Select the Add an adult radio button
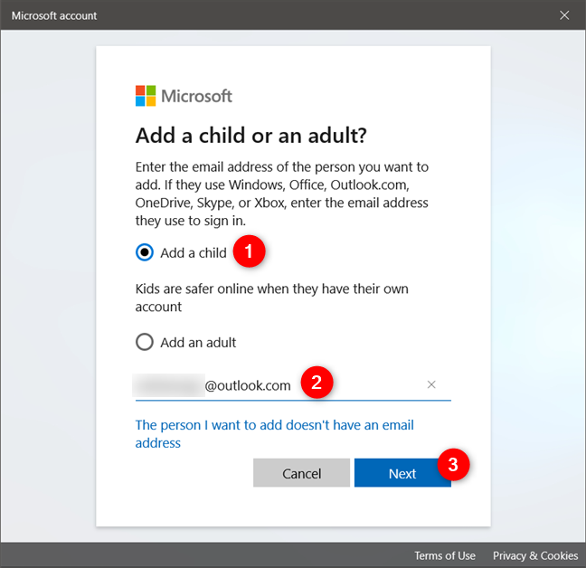 coord(145,342)
